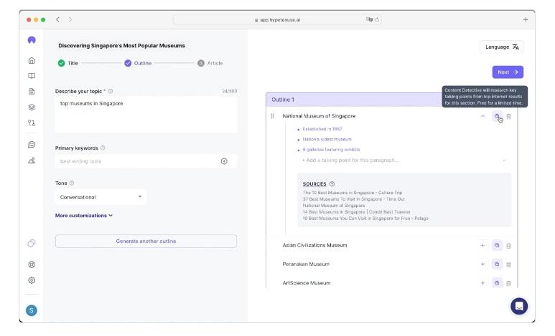Click the add keyword plus icon

(x=224, y=161)
